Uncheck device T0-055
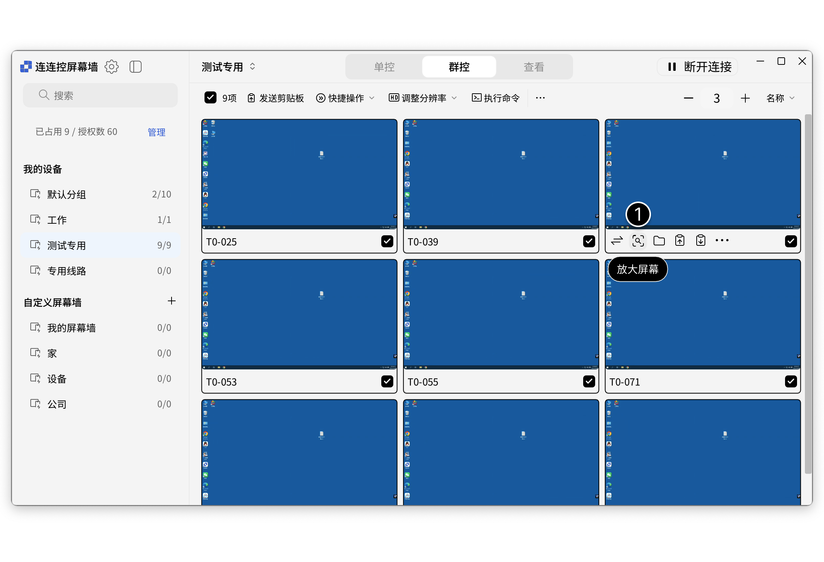Image resolution: width=824 pixels, height=562 pixels. [x=588, y=381]
